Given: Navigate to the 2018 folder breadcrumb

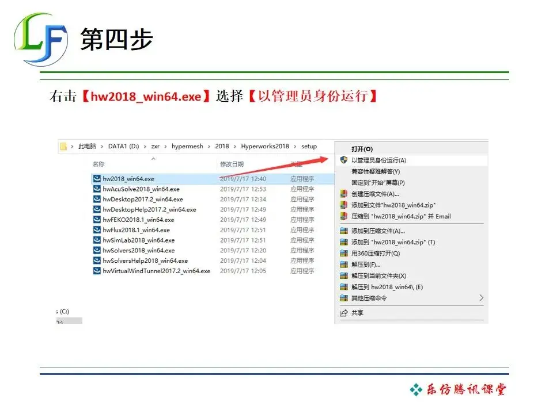Looking at the screenshot, I should coord(222,147).
